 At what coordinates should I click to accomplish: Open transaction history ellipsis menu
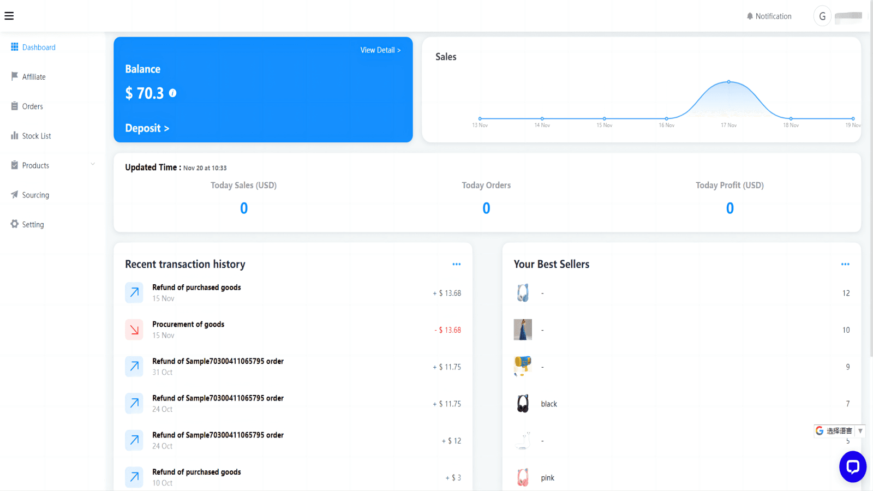456,264
